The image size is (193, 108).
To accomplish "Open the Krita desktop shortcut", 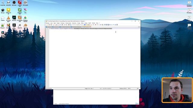I will (25, 11).
